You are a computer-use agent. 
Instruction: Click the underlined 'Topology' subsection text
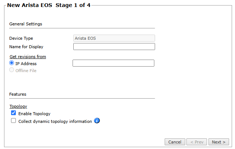coord(18,106)
